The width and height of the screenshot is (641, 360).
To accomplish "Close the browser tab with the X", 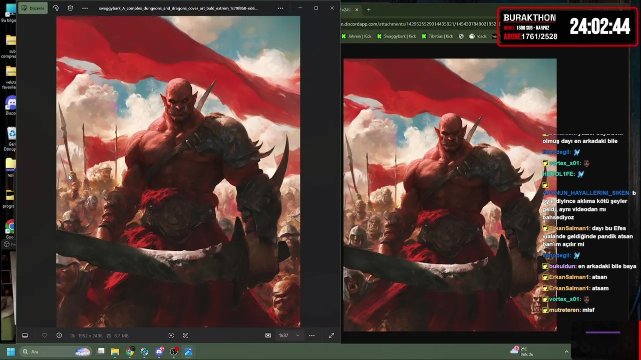I will pyautogui.click(x=357, y=9).
